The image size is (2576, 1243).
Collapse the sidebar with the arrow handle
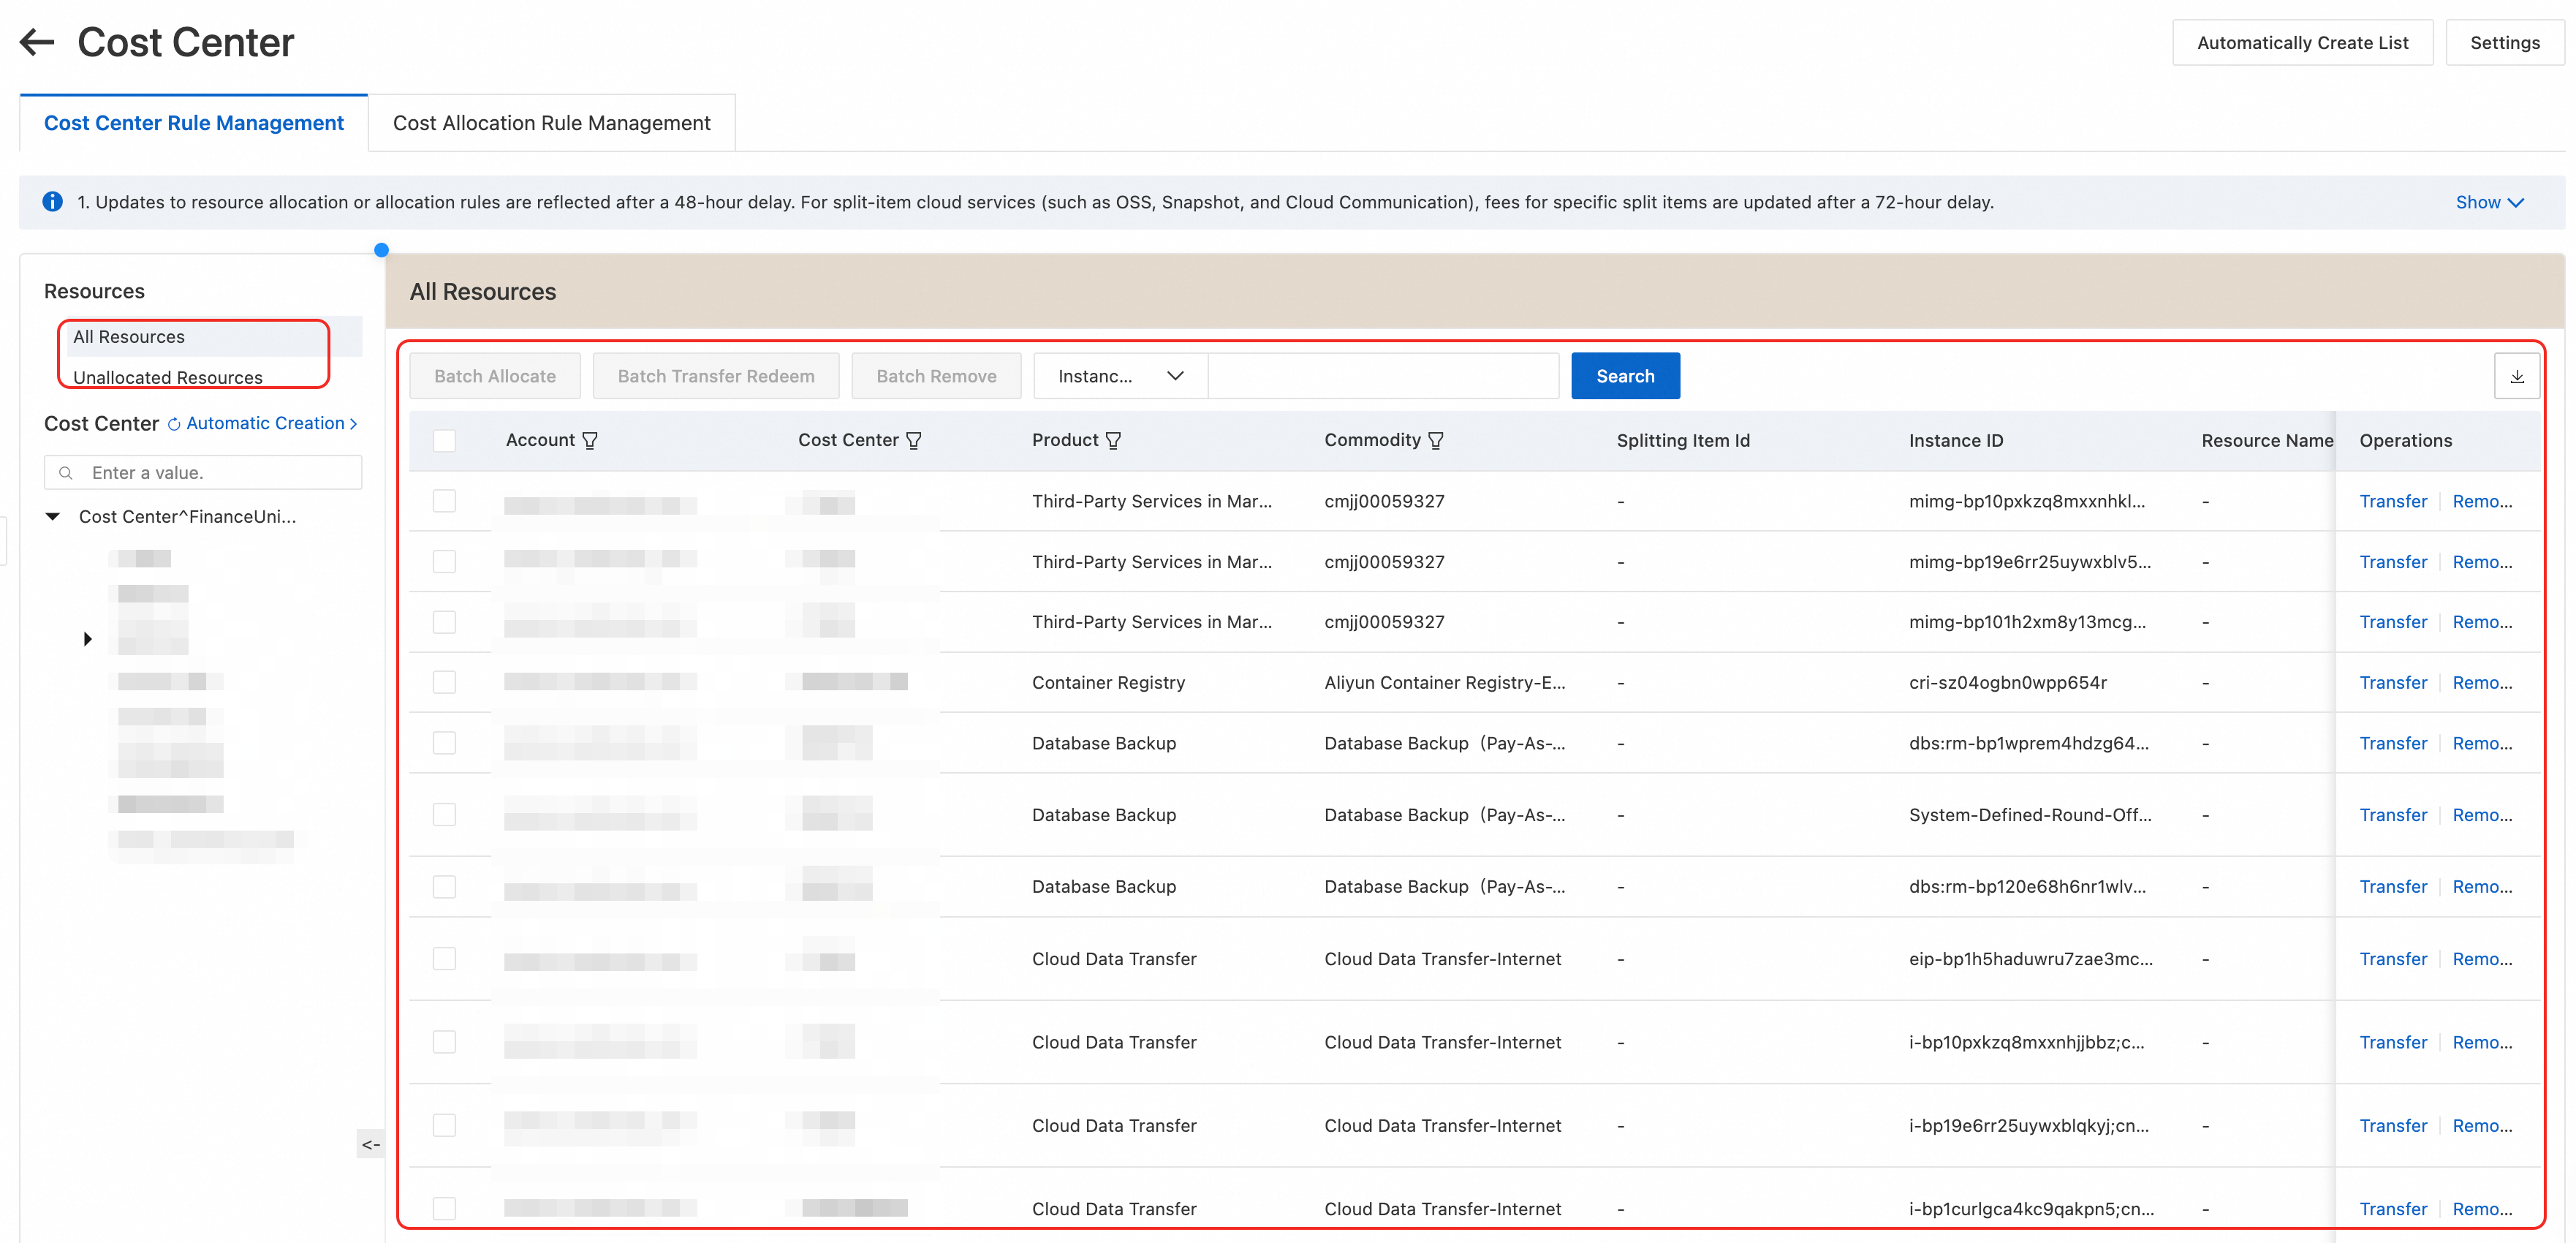coord(371,1144)
